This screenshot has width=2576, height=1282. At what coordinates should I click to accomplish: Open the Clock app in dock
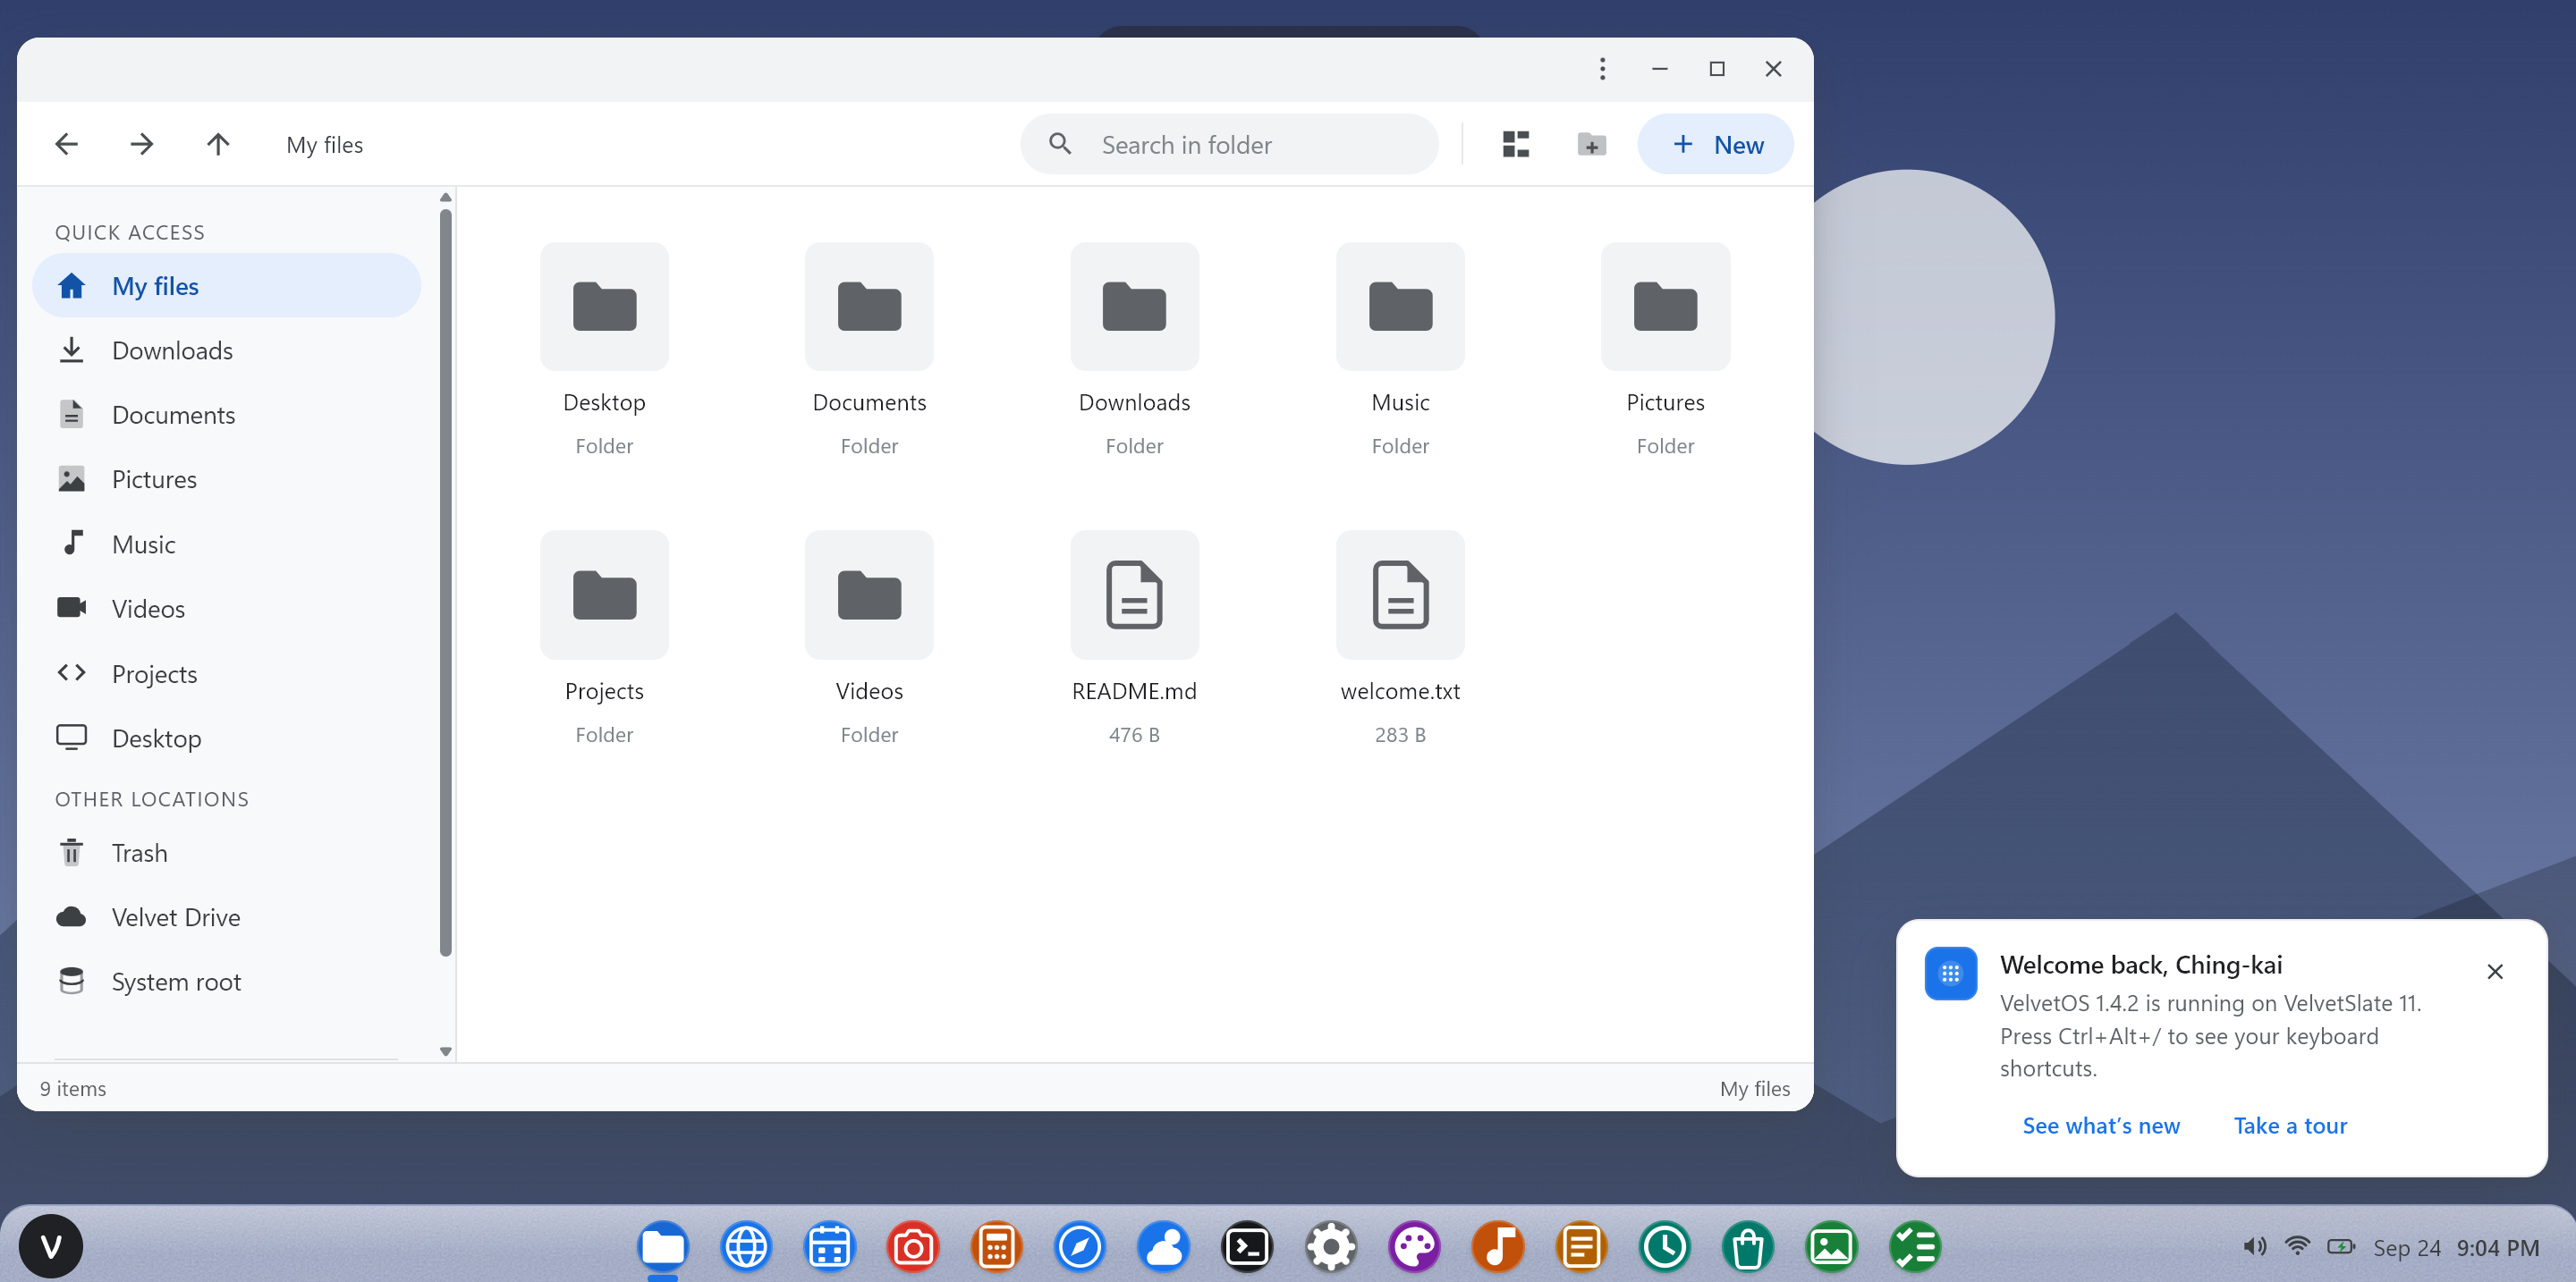(1664, 1246)
